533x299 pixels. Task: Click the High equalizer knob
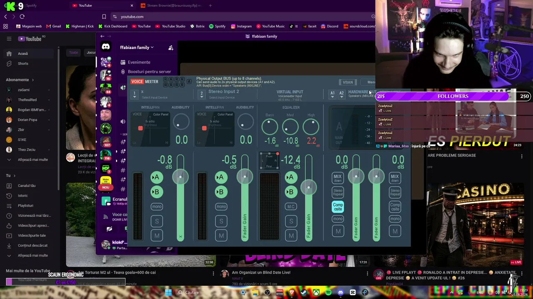[311, 127]
